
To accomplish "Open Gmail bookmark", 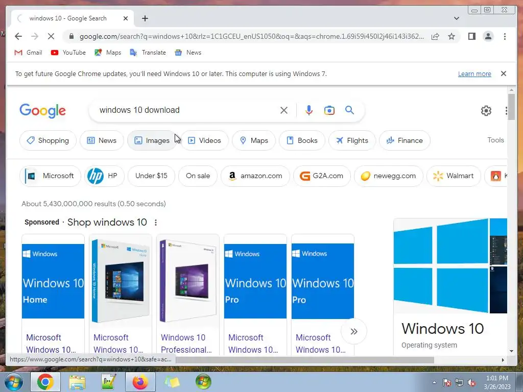I will 29,53.
